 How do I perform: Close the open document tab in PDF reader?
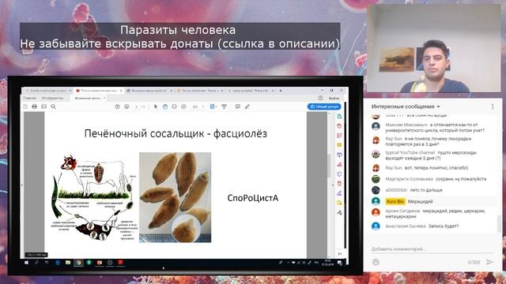pyautogui.click(x=104, y=98)
